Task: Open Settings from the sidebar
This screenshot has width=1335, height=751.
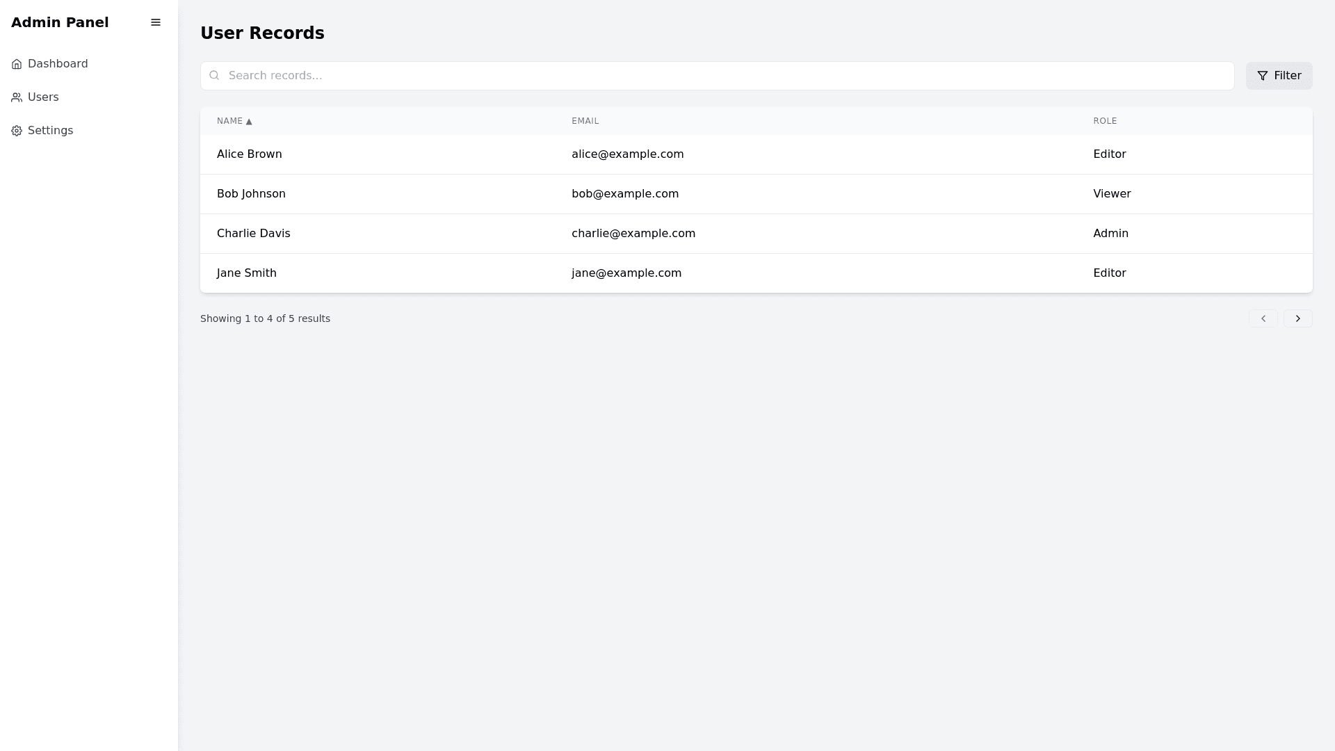Action: (x=50, y=131)
